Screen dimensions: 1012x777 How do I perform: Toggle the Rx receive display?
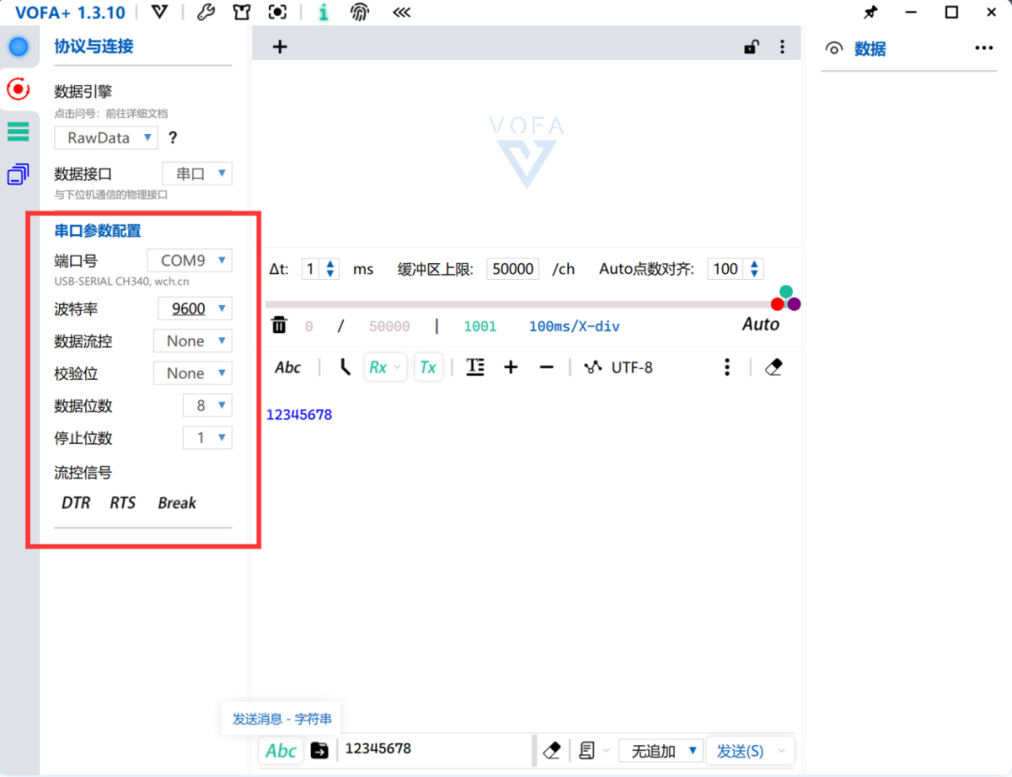[x=378, y=368]
